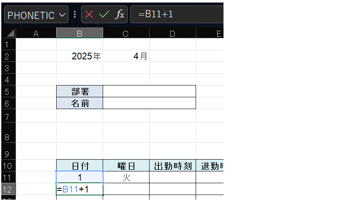Viewport: 338px width, 203px height.
Task: Select column B header
Action: tap(79, 34)
